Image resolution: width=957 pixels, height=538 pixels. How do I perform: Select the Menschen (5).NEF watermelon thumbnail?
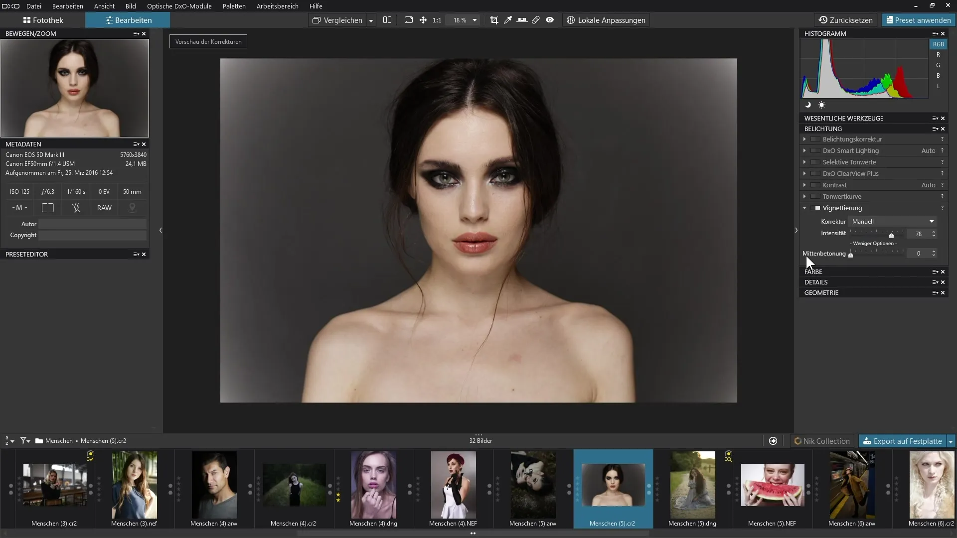point(773,485)
